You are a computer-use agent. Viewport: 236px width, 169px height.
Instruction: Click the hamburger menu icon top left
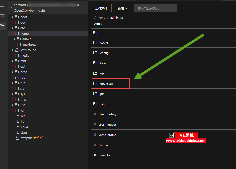pos(3,7)
